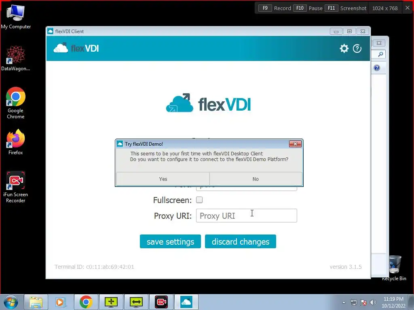Maximize the flexVDI Client window
Viewport: 414px width, 310px height.
(x=349, y=31)
